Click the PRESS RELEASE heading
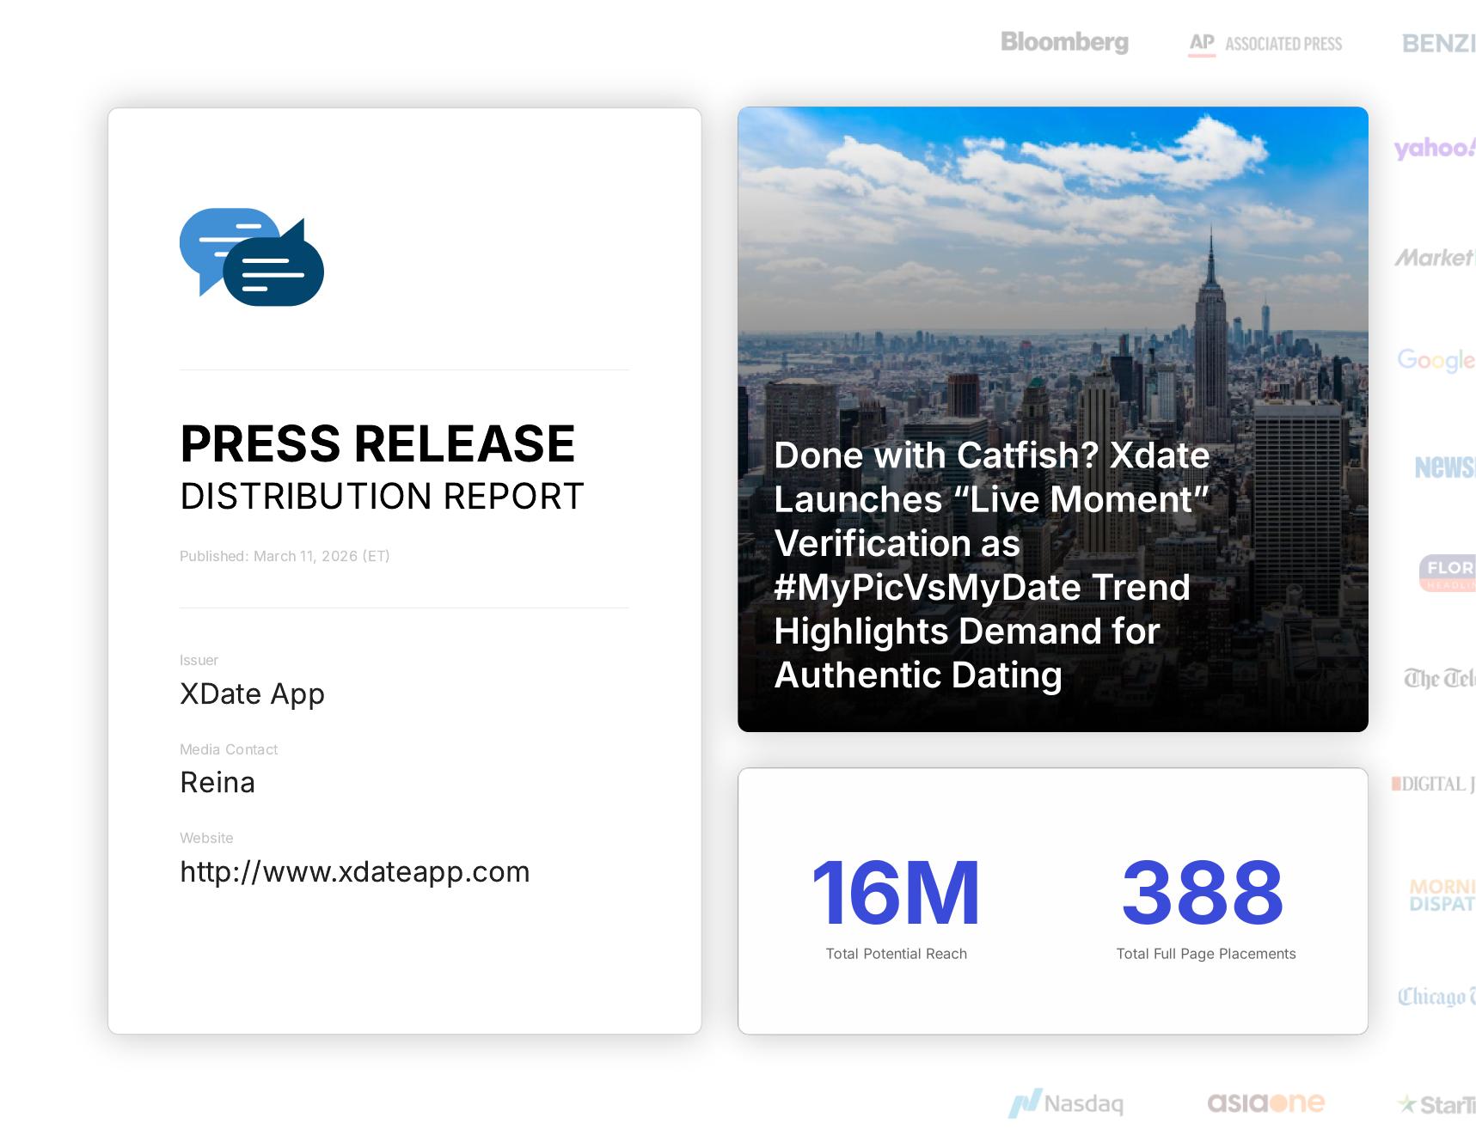Image resolution: width=1476 pixels, height=1142 pixels. 377,443
